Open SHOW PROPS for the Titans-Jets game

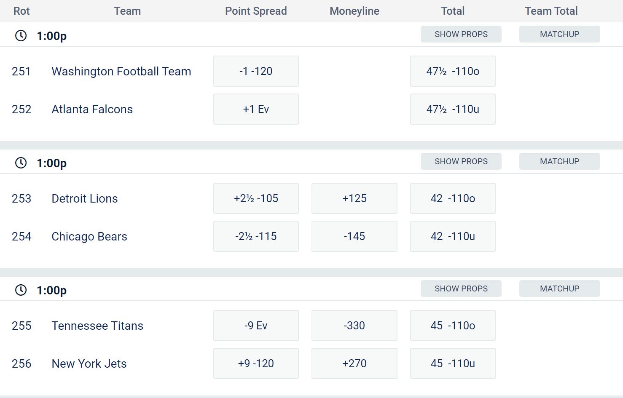[x=461, y=288]
